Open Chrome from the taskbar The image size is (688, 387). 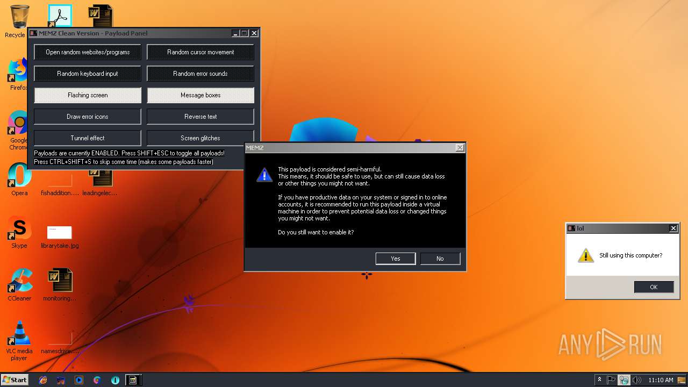(97, 380)
